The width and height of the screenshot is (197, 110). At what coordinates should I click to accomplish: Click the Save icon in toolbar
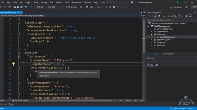coord(18,7)
